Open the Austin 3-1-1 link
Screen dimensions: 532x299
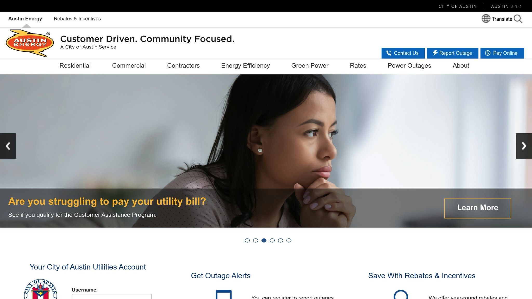click(x=506, y=6)
